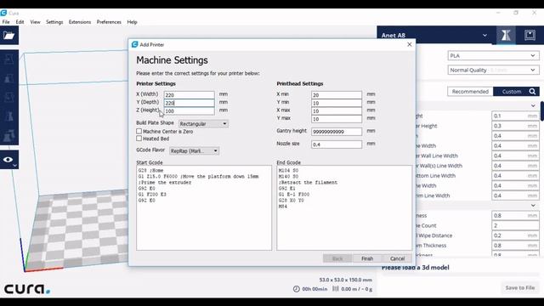Screen dimensions: 544x306
Task: Click the X min printhead field
Action: [x=337, y=94]
